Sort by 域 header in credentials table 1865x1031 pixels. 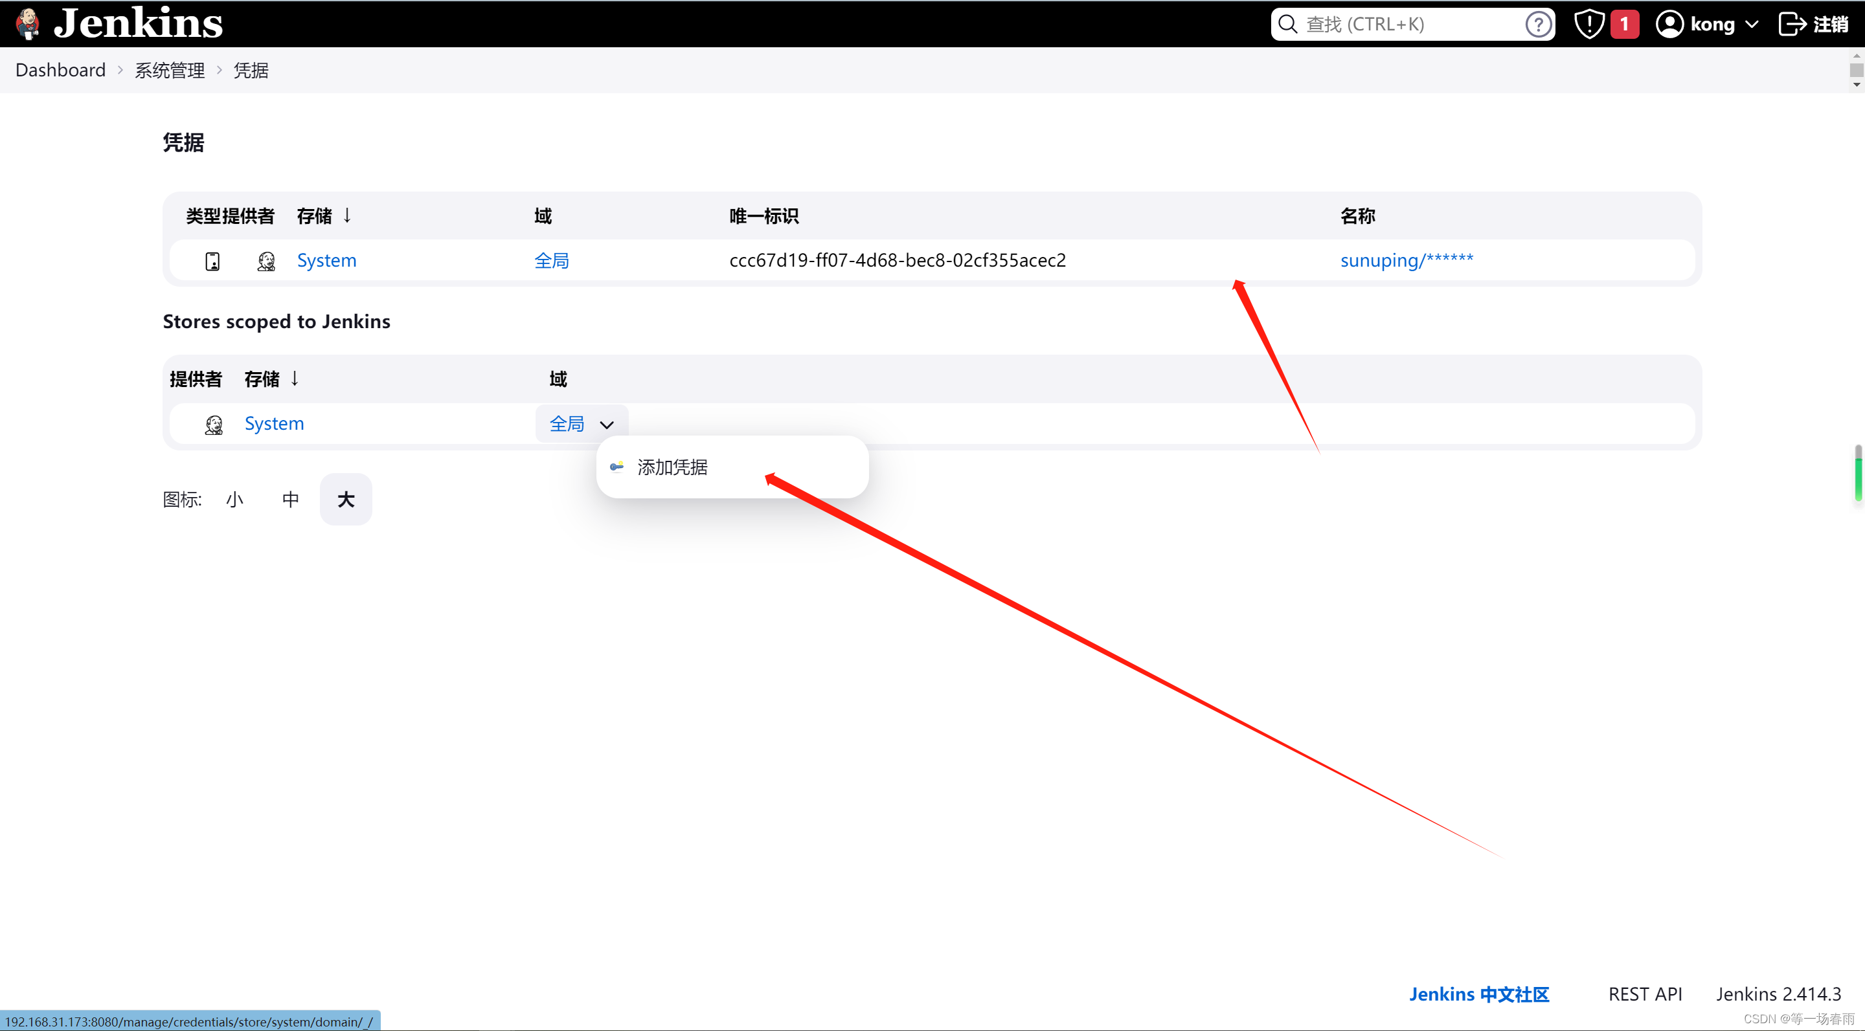pyautogui.click(x=543, y=216)
